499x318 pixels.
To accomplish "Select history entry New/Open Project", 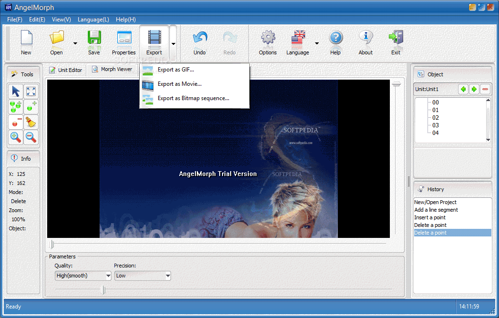I will (452, 202).
